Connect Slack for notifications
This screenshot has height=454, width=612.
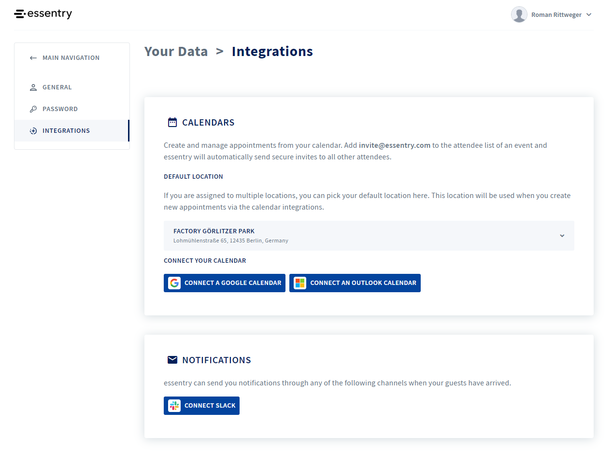click(201, 406)
